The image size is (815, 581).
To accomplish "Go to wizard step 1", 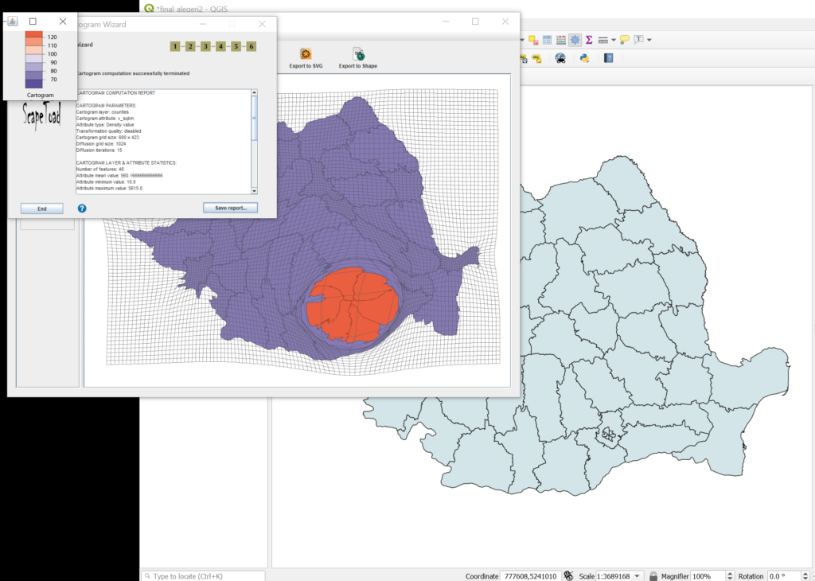I will point(175,46).
